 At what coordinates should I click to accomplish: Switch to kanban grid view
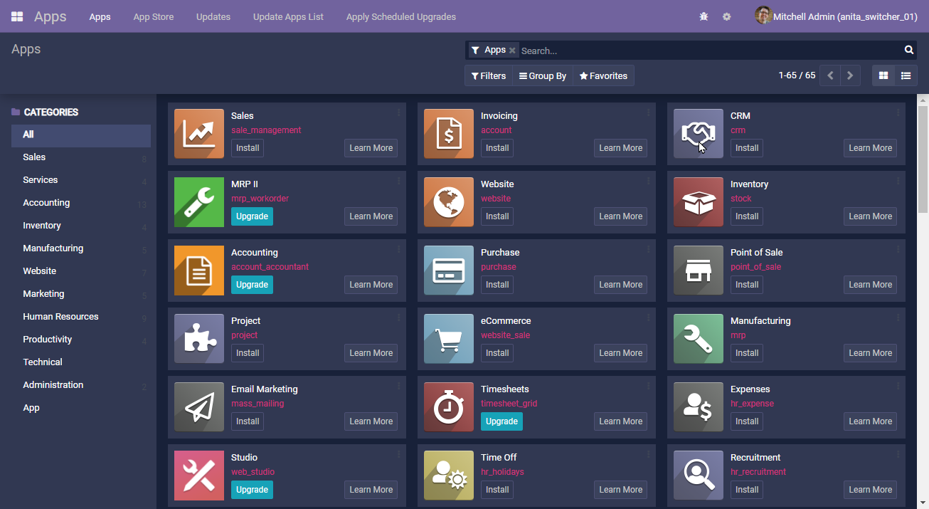[x=883, y=75]
